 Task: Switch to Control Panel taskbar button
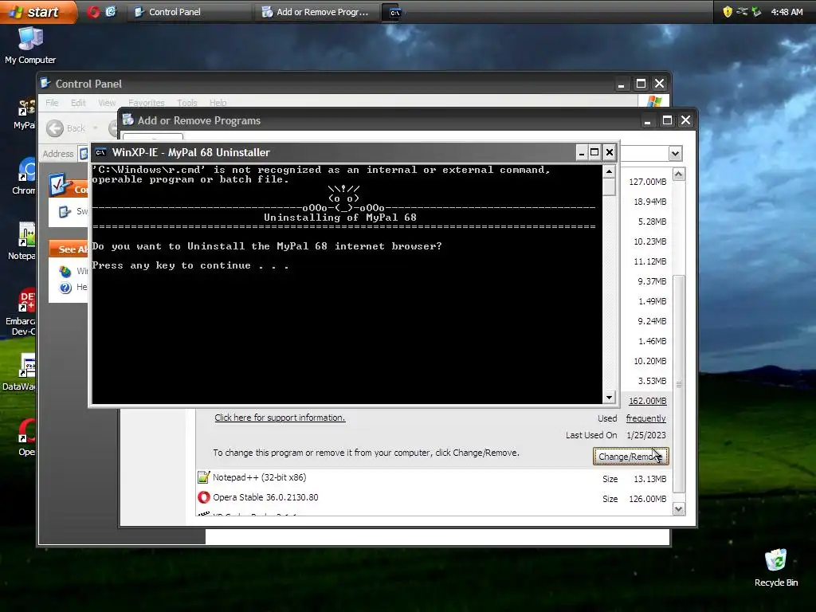point(189,12)
